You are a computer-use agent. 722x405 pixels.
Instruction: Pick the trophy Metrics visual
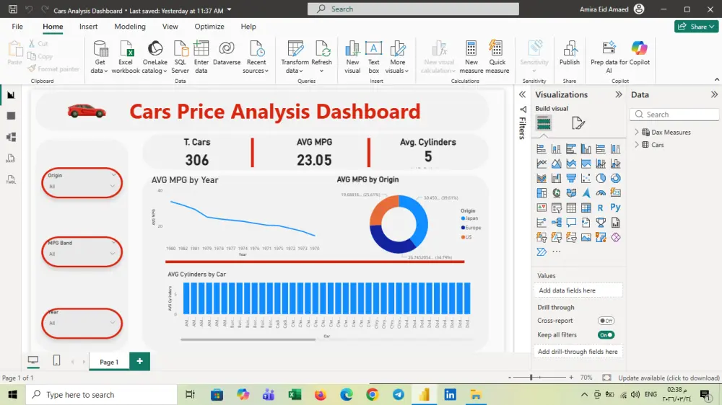(601, 223)
